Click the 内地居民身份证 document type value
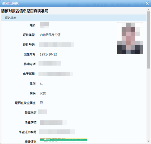Screen dimensions: 151x144 tap(50, 35)
